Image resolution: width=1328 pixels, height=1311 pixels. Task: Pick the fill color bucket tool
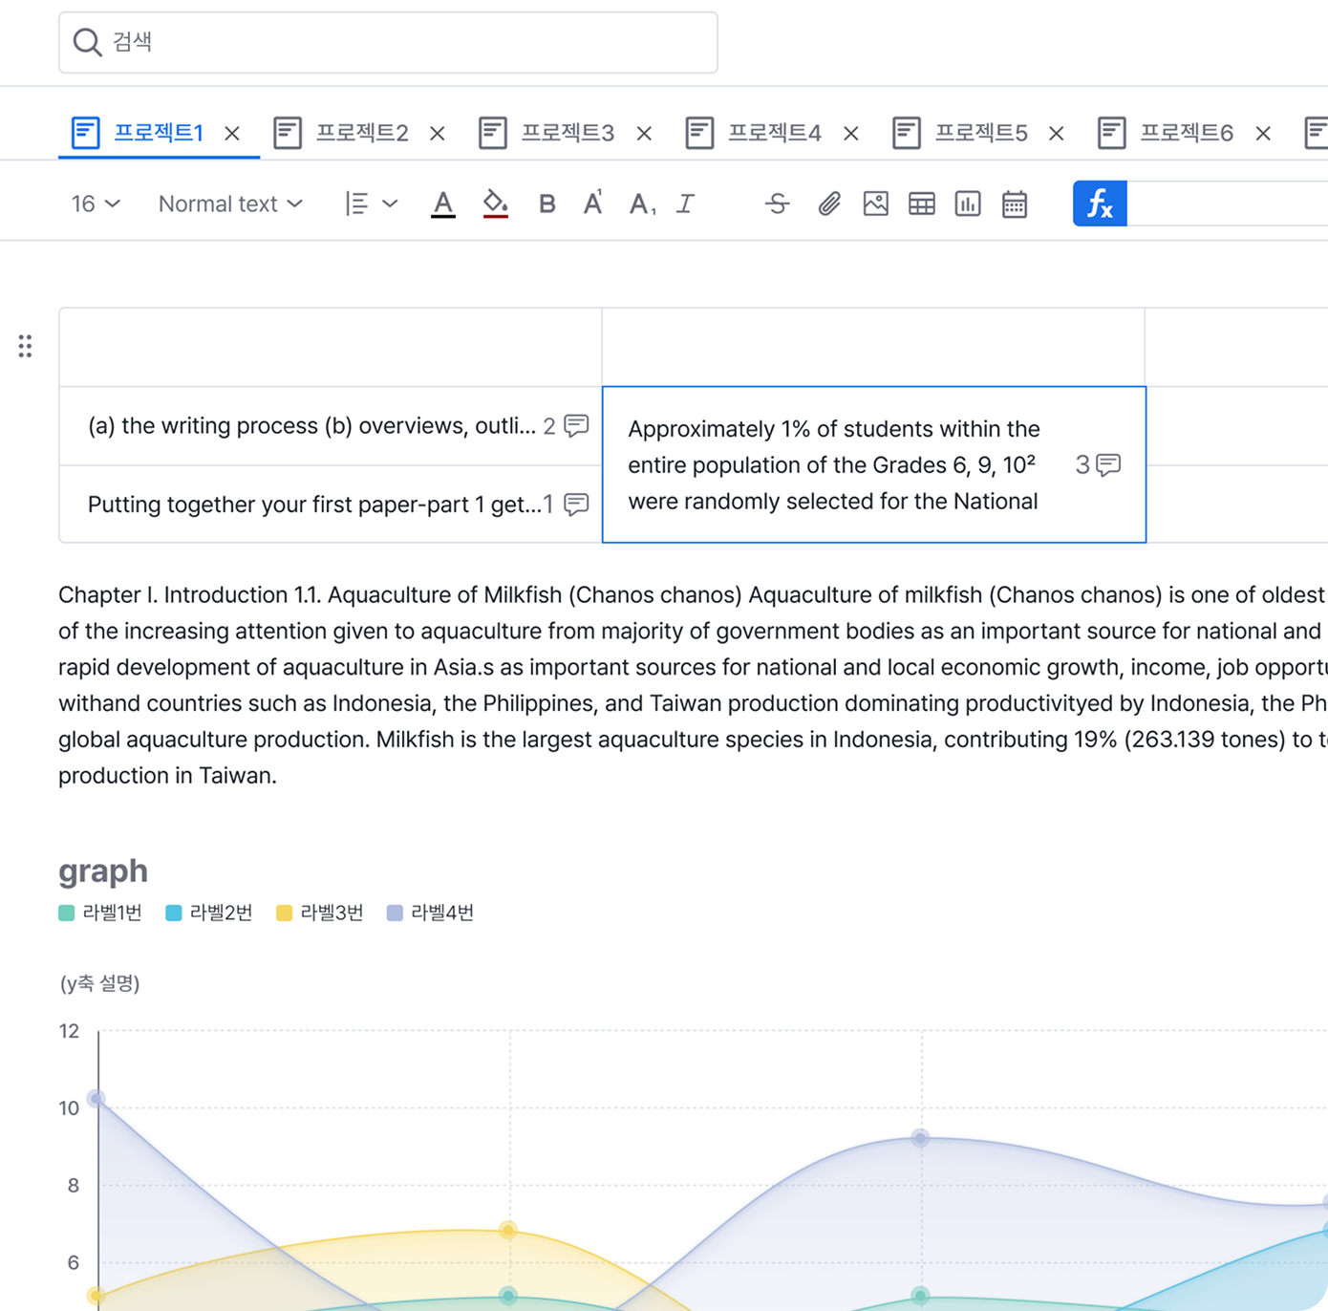point(495,204)
